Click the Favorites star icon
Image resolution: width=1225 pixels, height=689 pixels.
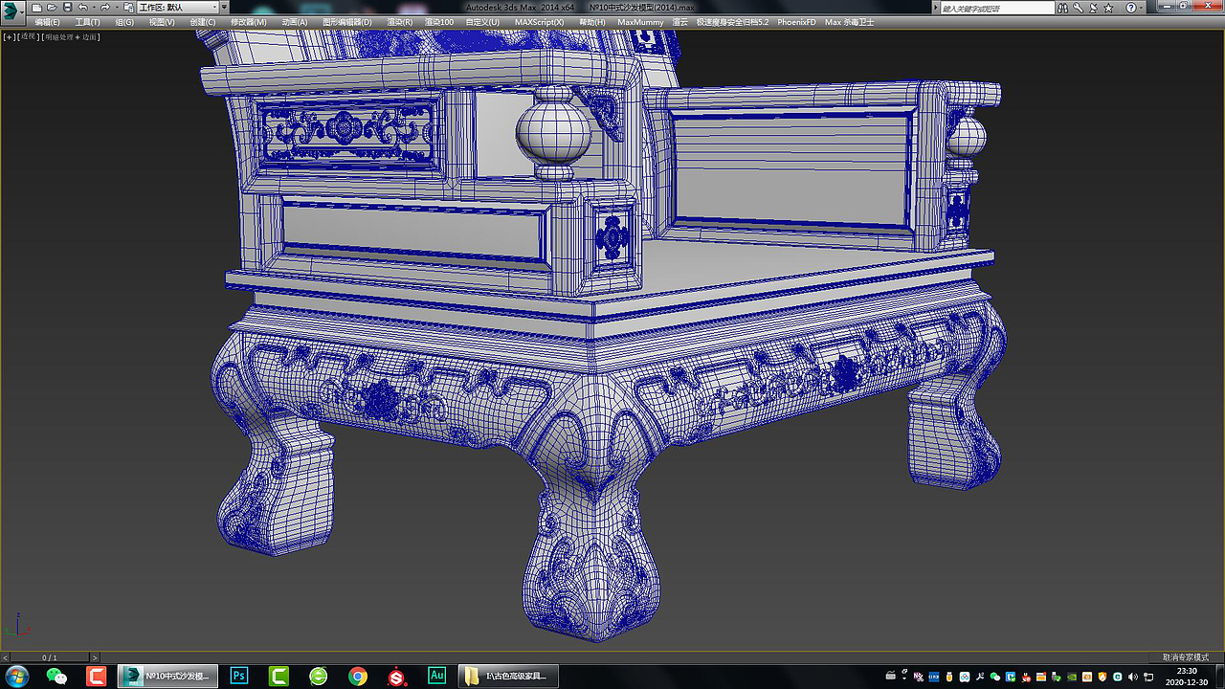(x=1108, y=8)
